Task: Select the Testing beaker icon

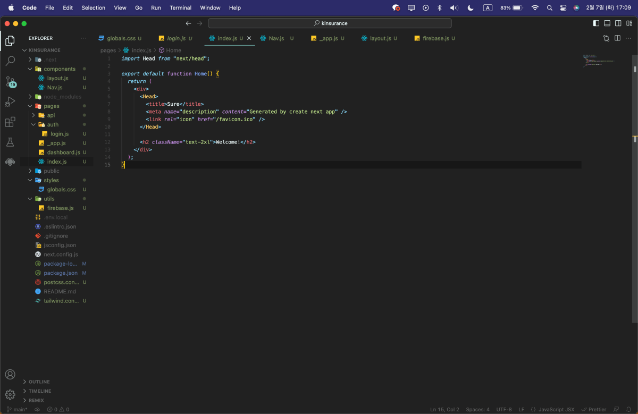Action: [10, 142]
